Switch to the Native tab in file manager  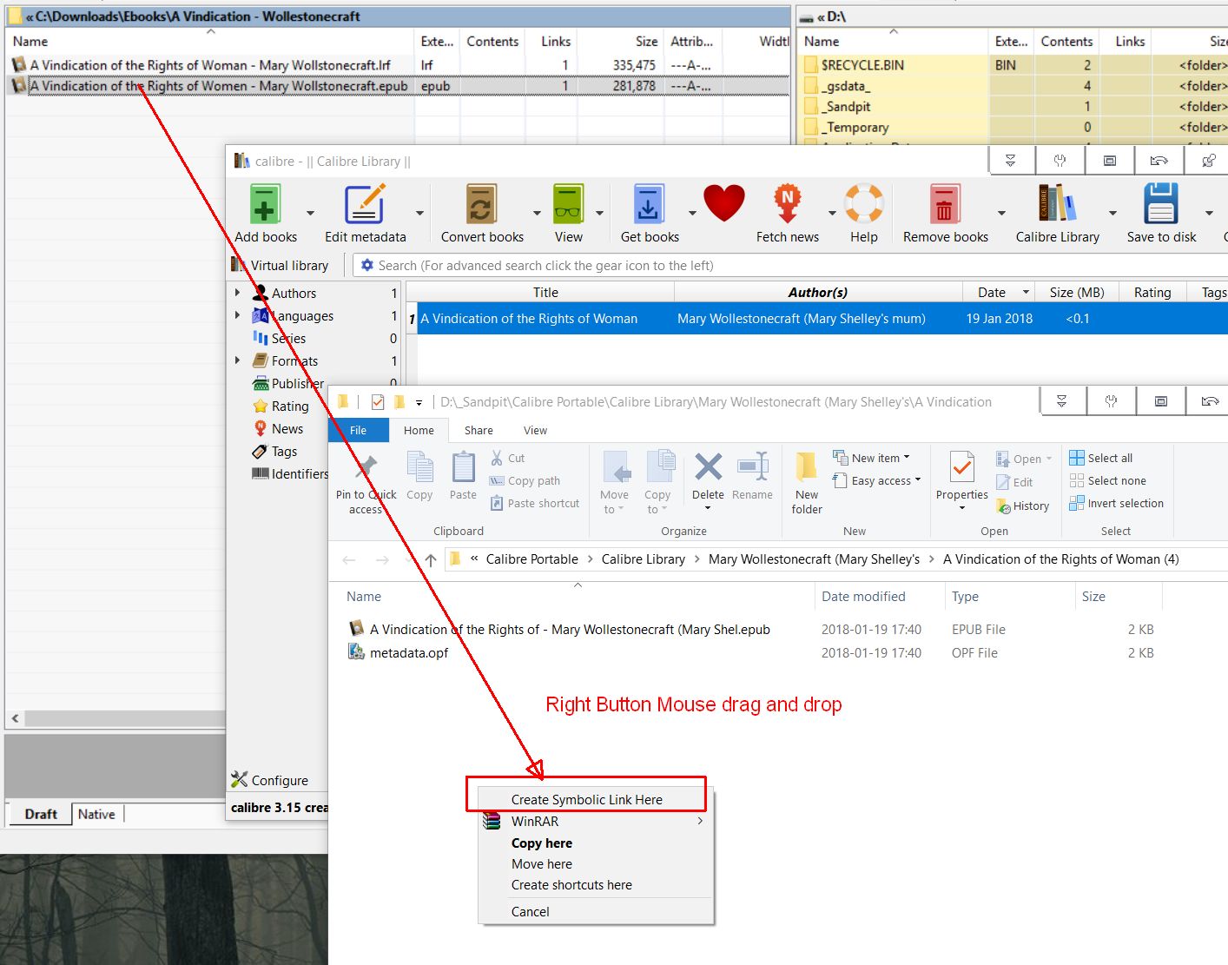point(96,814)
